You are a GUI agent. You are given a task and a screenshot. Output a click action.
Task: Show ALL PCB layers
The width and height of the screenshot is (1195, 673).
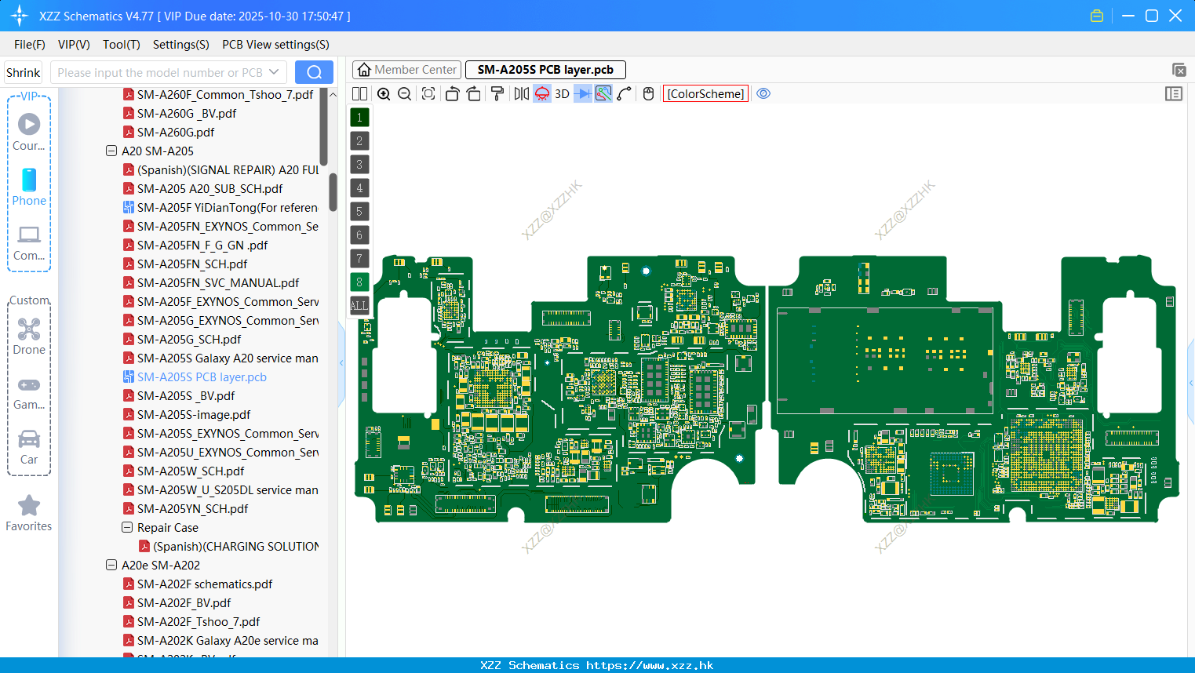coord(359,306)
